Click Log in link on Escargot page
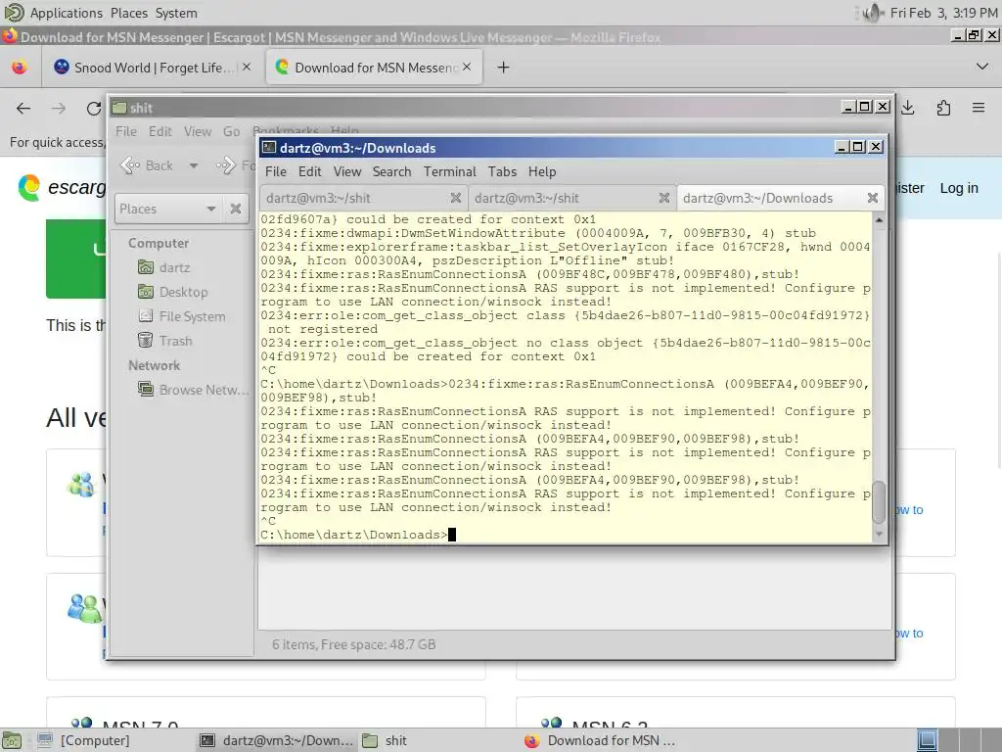 click(x=959, y=188)
